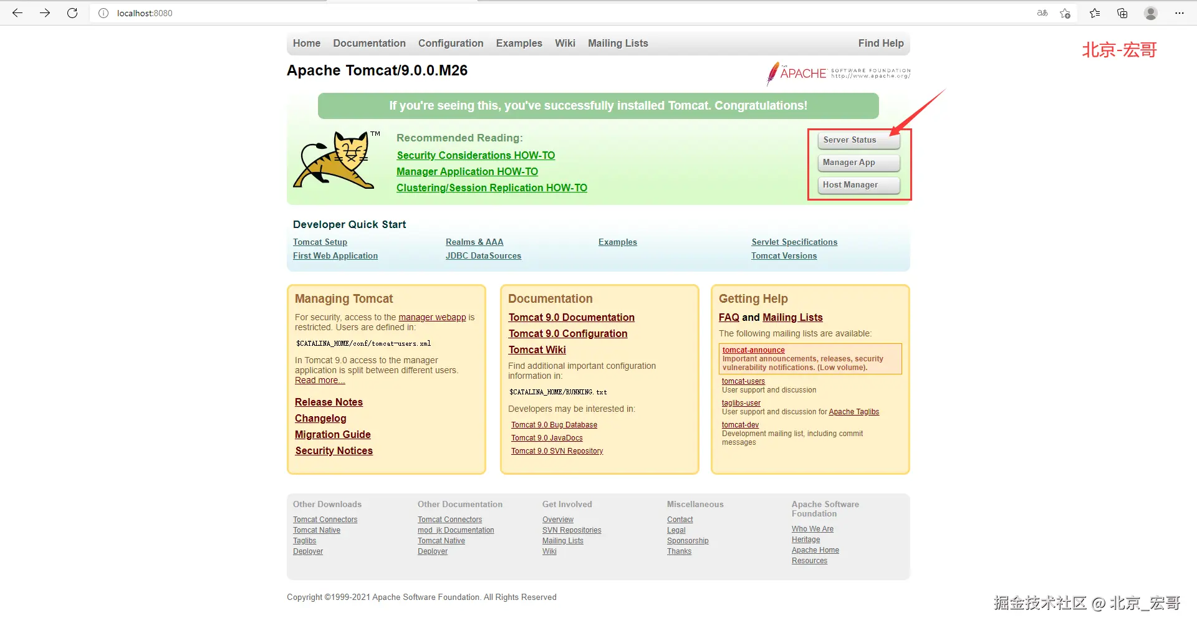Open the Tomcat Versions link
Viewport: 1197px width, 628px height.
click(x=784, y=255)
